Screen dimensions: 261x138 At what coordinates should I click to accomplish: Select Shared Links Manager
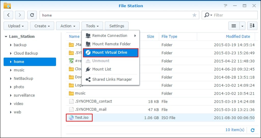tap(112, 79)
